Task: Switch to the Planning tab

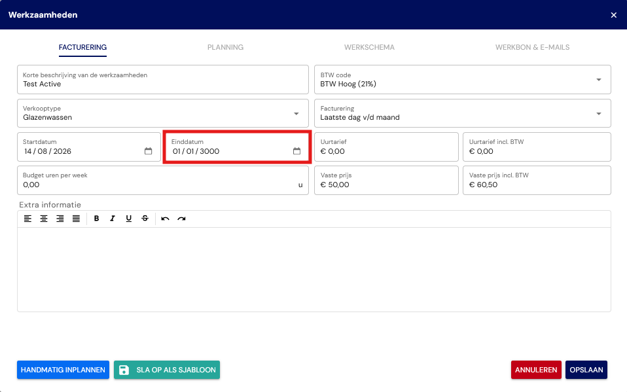Action: (x=225, y=47)
